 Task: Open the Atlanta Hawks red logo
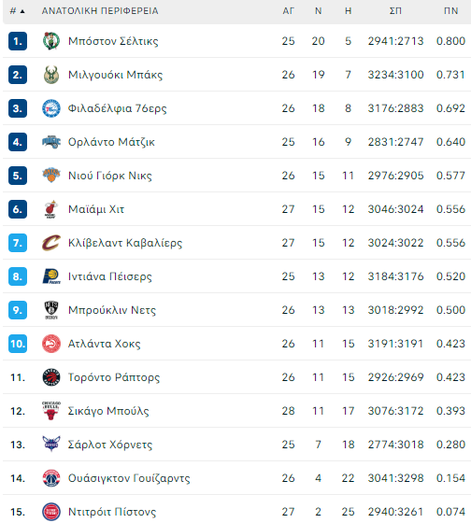click(51, 344)
